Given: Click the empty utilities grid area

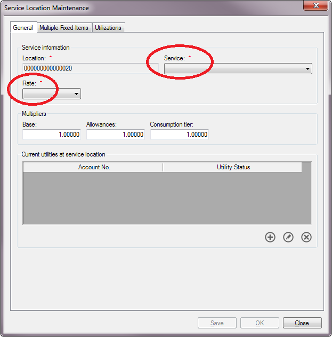Looking at the screenshot, I should click(167, 198).
